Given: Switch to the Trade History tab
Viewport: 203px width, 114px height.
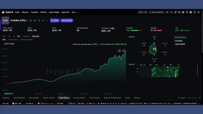Looking at the screenshot, I should pyautogui.click(x=64, y=98).
